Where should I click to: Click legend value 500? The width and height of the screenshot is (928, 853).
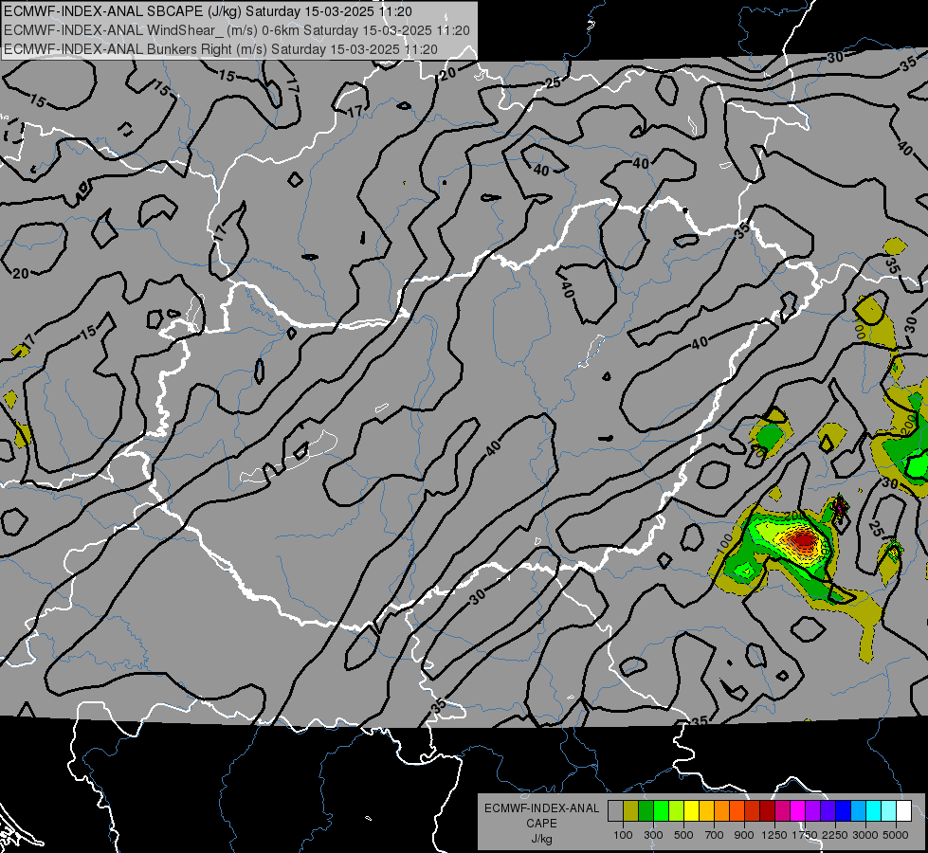pyautogui.click(x=683, y=835)
